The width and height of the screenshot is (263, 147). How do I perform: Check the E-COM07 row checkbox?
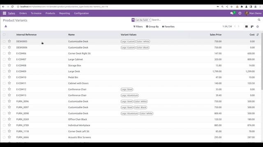point(4,59)
